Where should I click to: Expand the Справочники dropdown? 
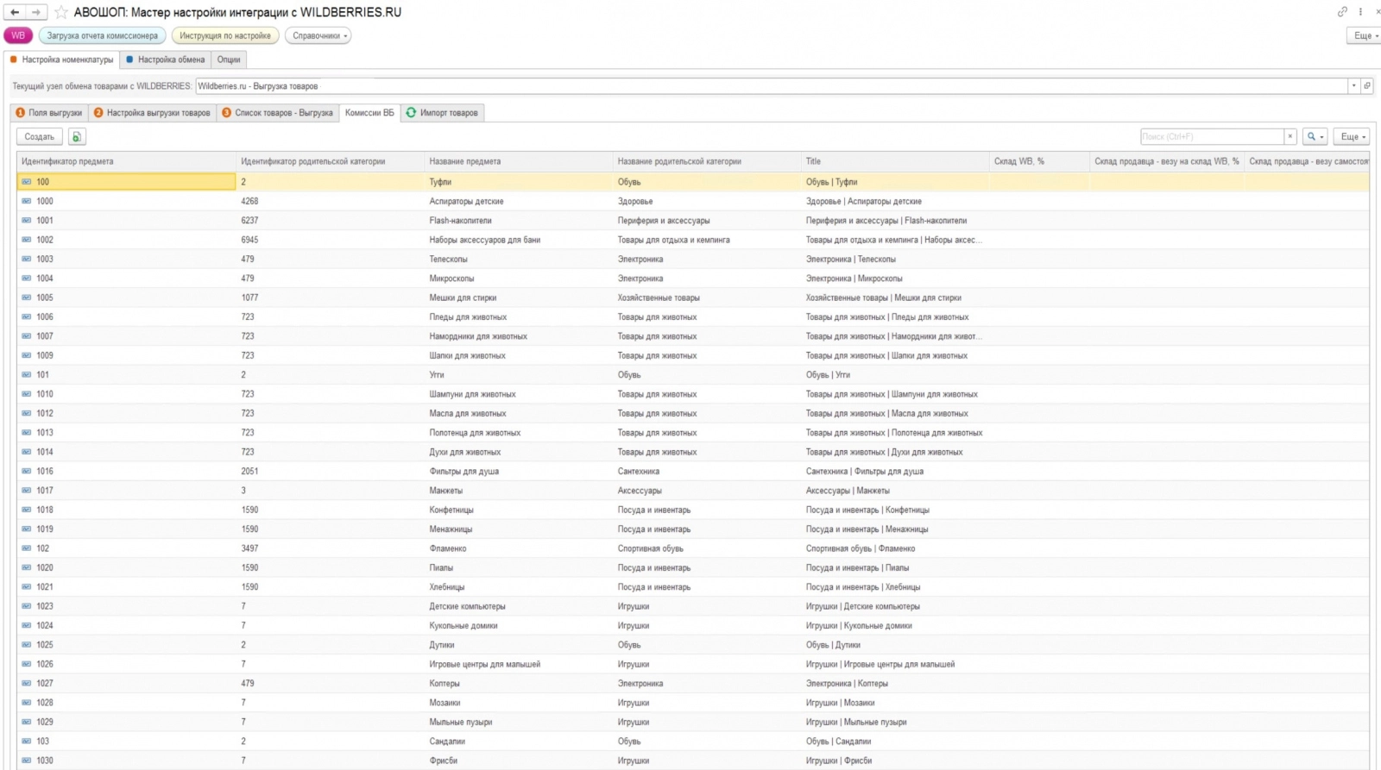(319, 35)
